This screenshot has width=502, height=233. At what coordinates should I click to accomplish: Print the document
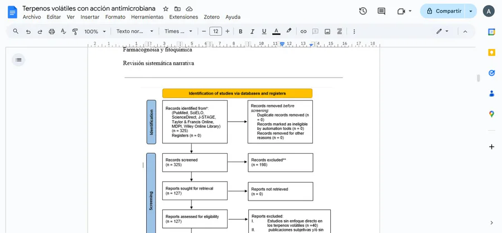(x=51, y=31)
